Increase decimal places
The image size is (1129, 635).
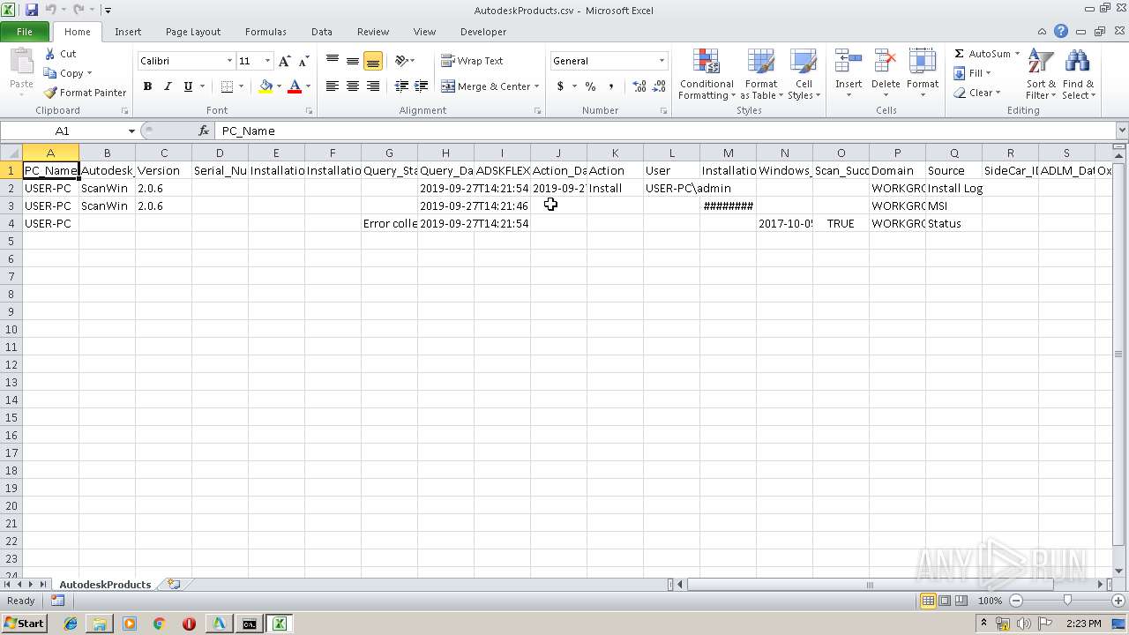[x=639, y=86]
